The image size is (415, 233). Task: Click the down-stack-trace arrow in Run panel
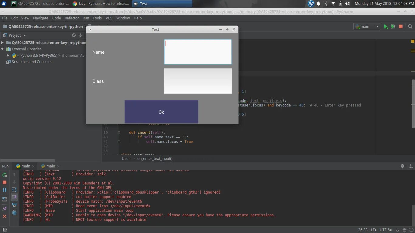point(14,182)
